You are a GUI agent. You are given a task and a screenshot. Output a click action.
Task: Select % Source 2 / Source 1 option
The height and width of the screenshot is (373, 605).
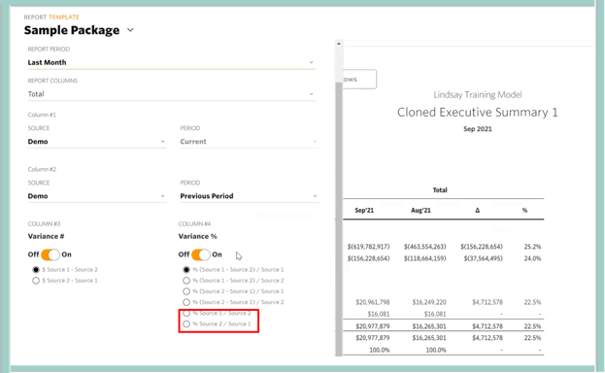[186, 324]
